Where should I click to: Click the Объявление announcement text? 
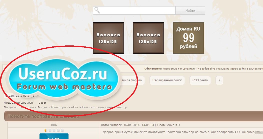click(203, 69)
